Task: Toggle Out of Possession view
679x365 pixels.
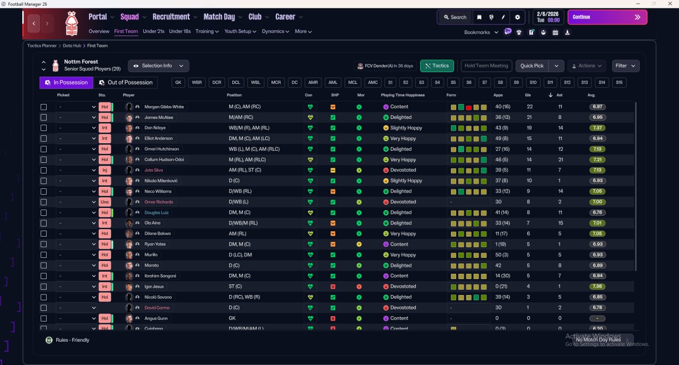Action: tap(126, 82)
